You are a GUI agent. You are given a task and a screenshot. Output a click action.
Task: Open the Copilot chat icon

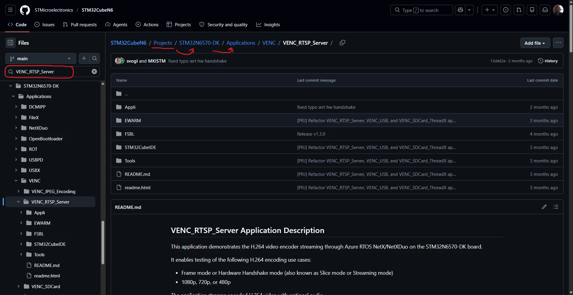(x=460, y=10)
